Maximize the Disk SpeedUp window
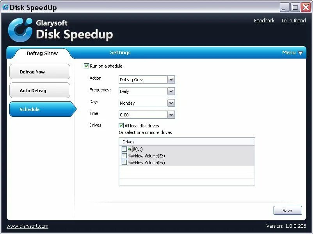Screen dimensions: 313x234 295,7
